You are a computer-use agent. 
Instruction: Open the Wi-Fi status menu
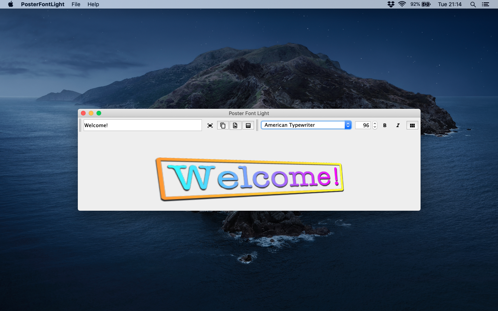(402, 4)
